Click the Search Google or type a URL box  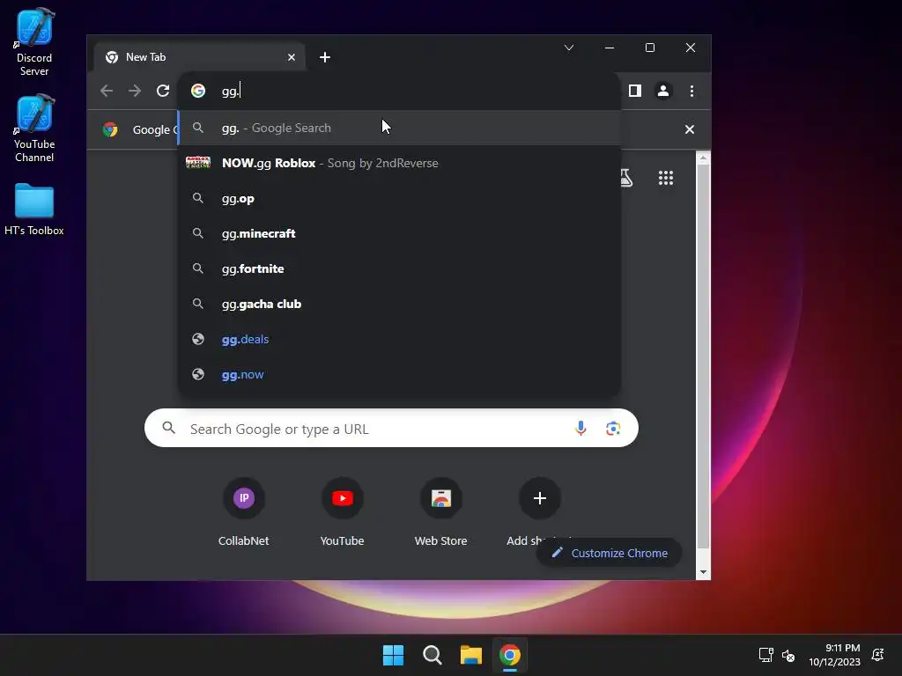(x=391, y=429)
